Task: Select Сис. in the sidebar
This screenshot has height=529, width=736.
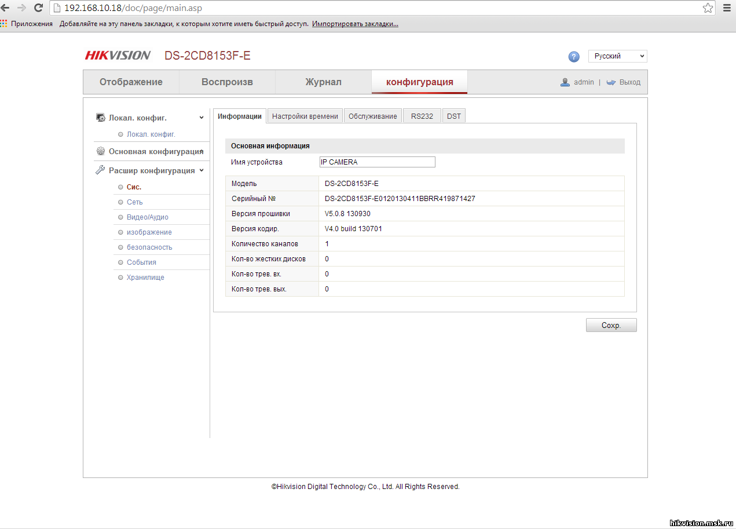Action: coord(134,187)
